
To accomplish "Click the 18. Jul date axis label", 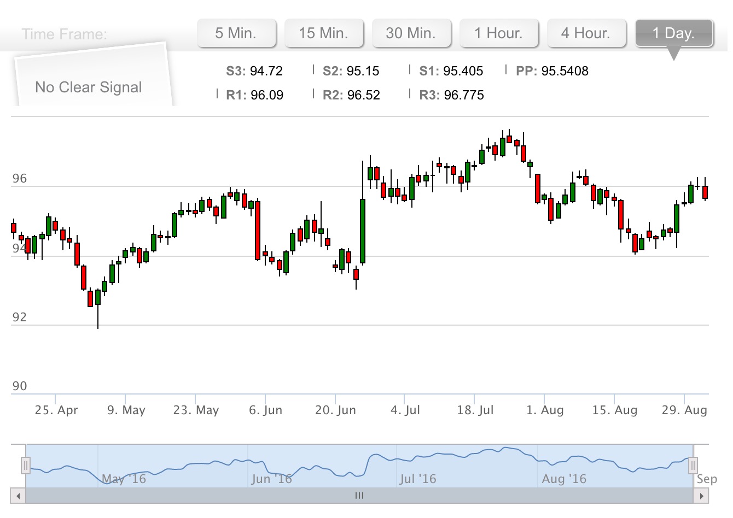I will click(x=475, y=410).
